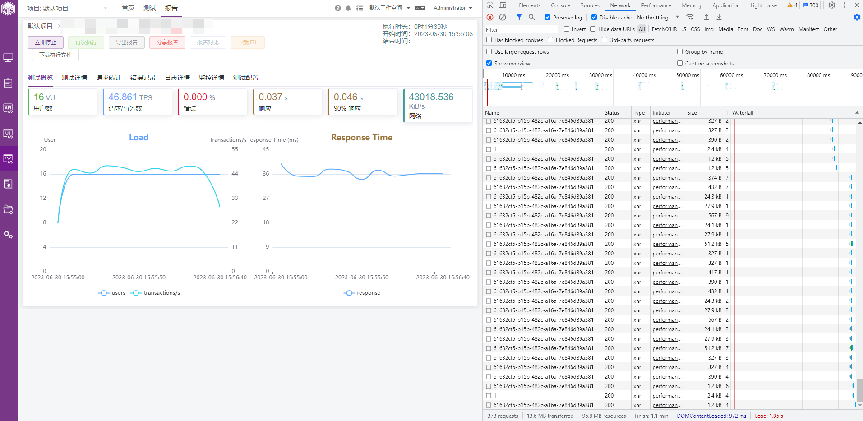Click the 下载JTL button
This screenshot has height=421, width=863.
coord(247,42)
